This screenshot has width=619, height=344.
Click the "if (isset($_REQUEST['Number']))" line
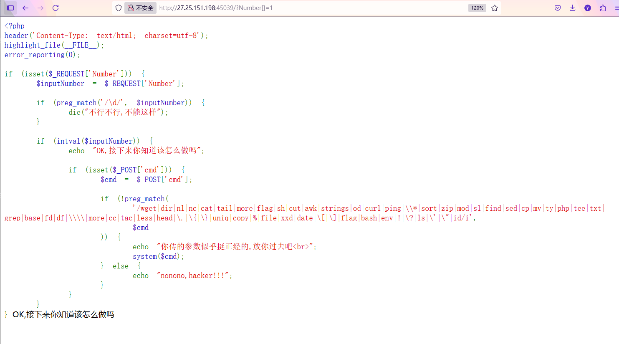75,74
